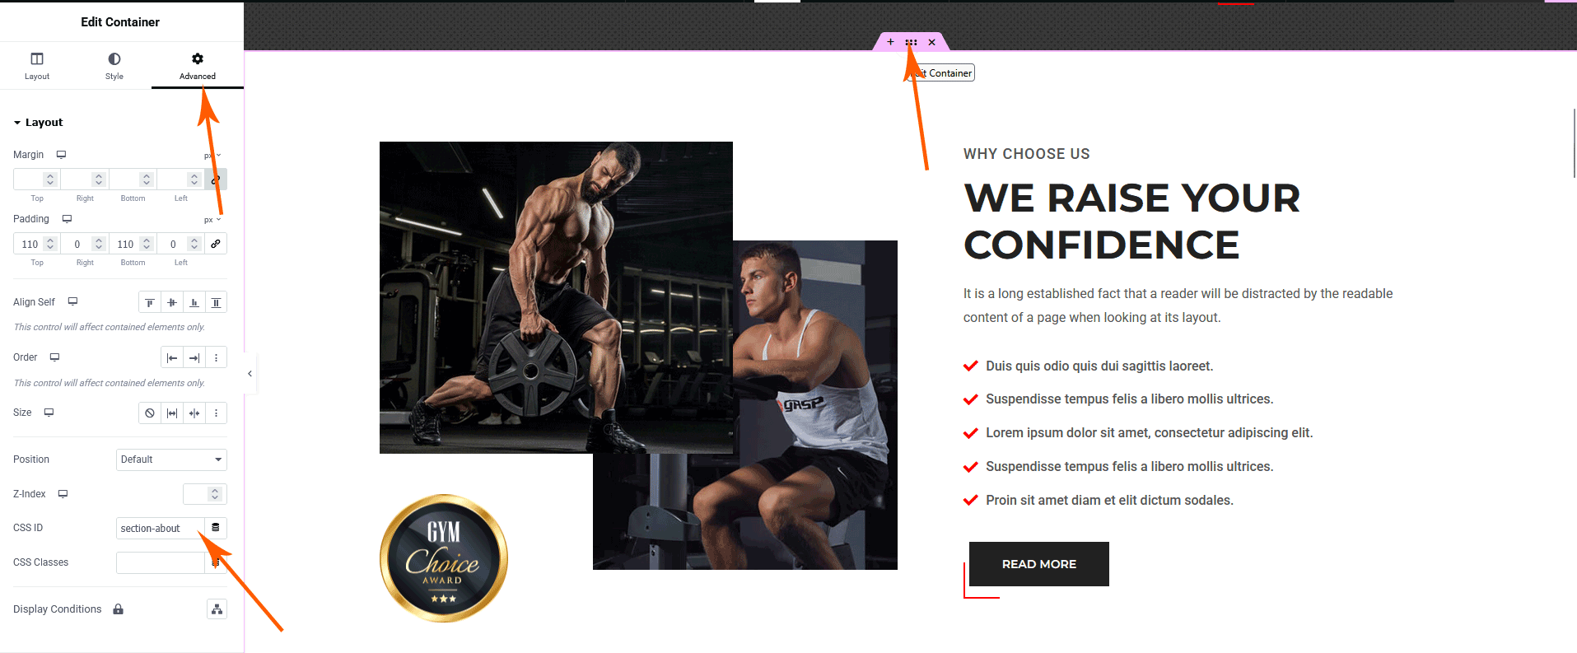Collapse the editor panel with the arrow handle

pos(250,373)
